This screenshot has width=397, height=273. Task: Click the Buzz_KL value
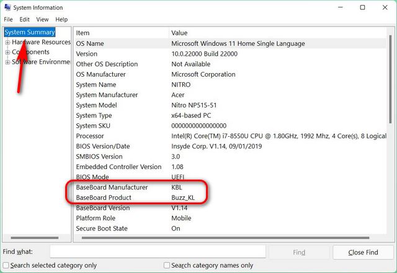pyautogui.click(x=183, y=197)
